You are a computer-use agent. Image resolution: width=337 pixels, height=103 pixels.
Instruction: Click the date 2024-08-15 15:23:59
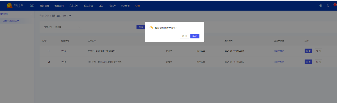point(234,62)
